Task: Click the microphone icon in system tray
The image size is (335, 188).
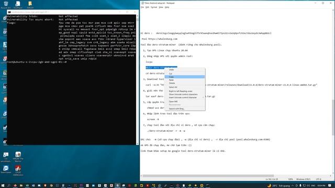Action: click(300, 186)
